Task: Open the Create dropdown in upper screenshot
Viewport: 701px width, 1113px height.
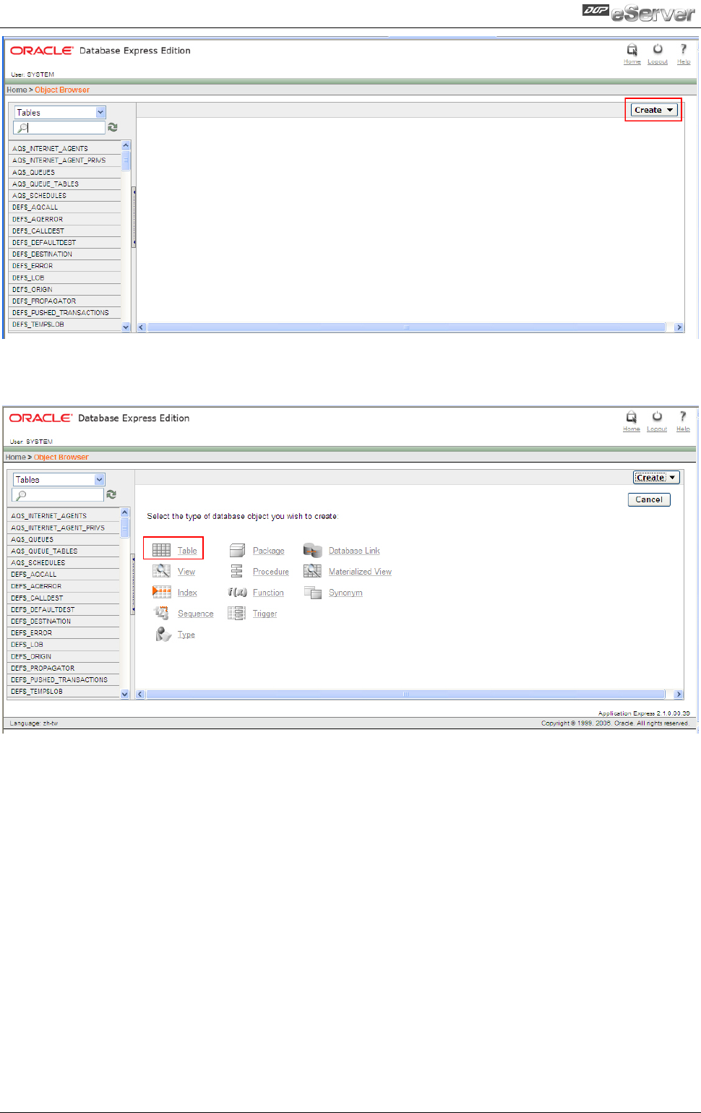Action: [x=654, y=110]
